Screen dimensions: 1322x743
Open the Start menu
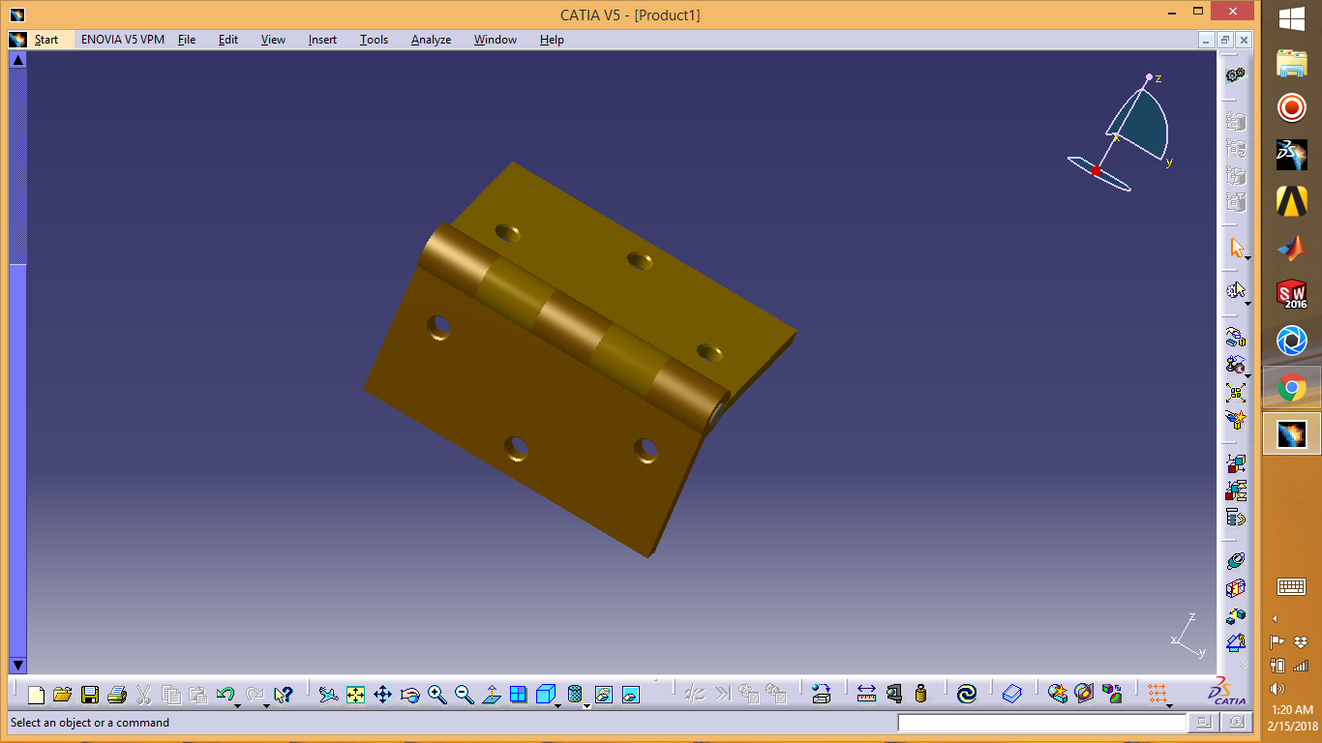pos(46,40)
